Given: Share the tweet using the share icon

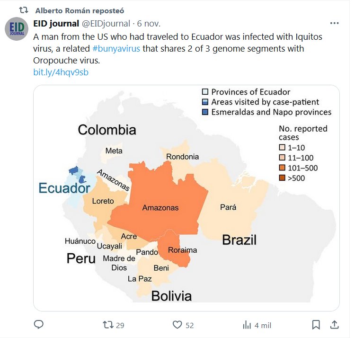Looking at the screenshot, I should [334, 325].
